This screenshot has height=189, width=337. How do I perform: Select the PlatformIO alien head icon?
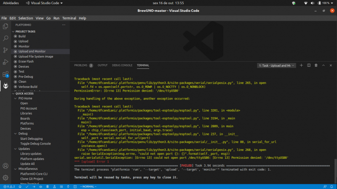(x=5, y=86)
